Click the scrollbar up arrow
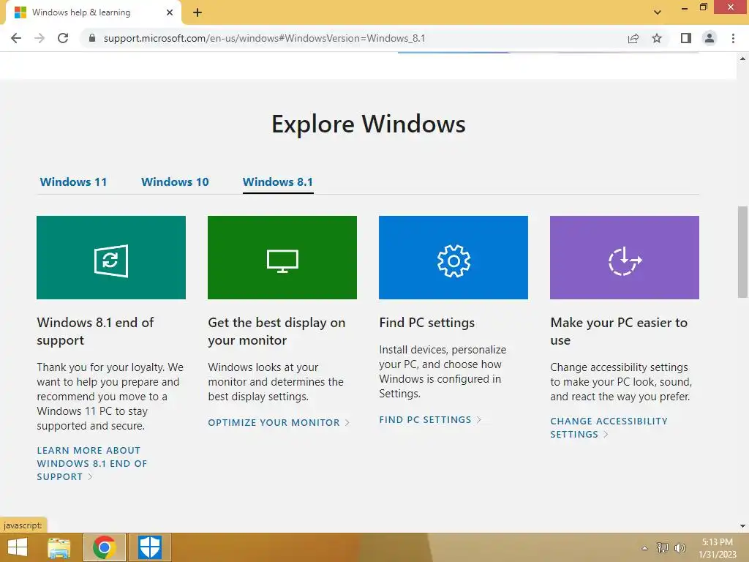The height and width of the screenshot is (562, 749). 742,59
